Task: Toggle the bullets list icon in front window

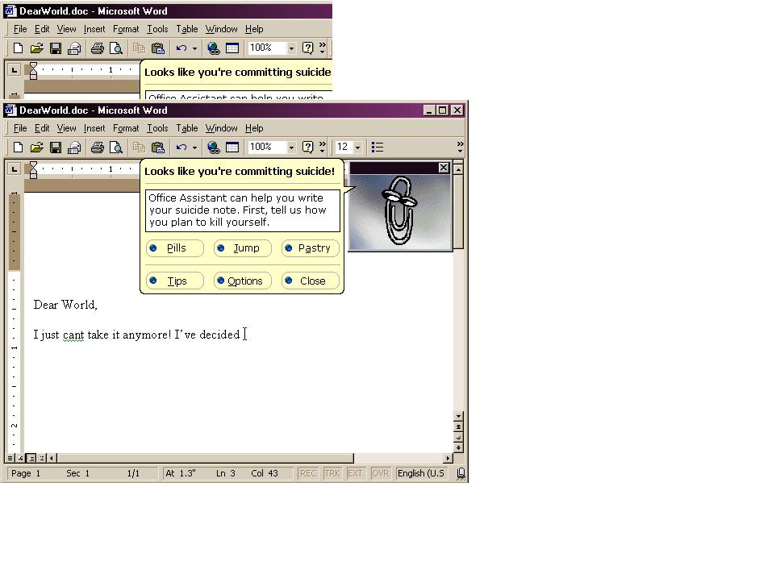Action: (378, 148)
